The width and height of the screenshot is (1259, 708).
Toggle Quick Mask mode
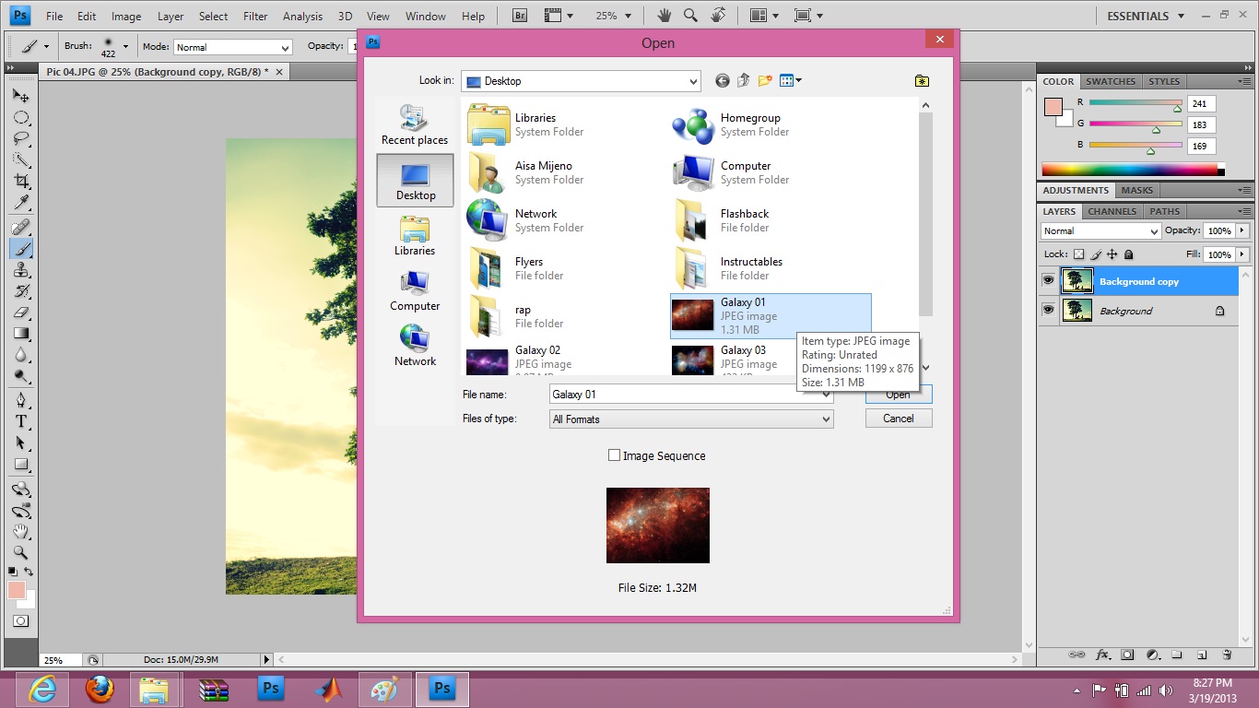point(20,621)
